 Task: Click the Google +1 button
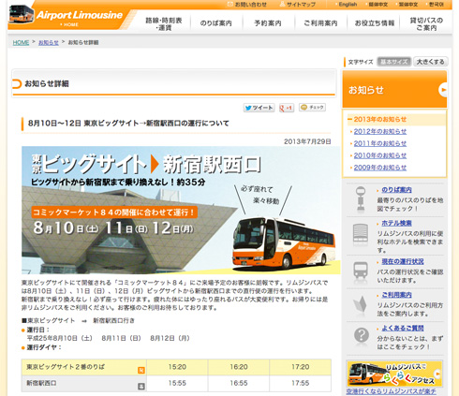coord(287,108)
